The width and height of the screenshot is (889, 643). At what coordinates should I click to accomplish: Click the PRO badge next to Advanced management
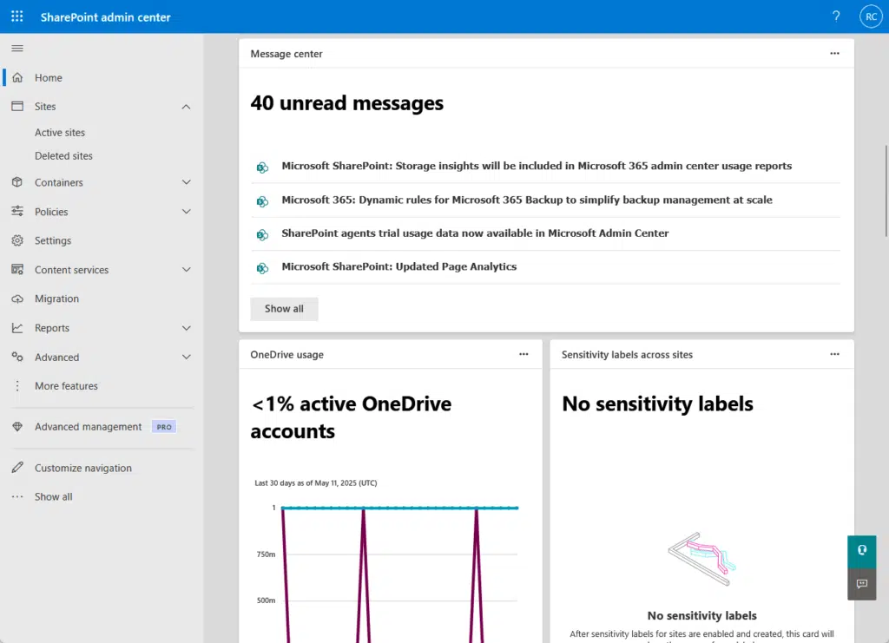[x=164, y=427]
